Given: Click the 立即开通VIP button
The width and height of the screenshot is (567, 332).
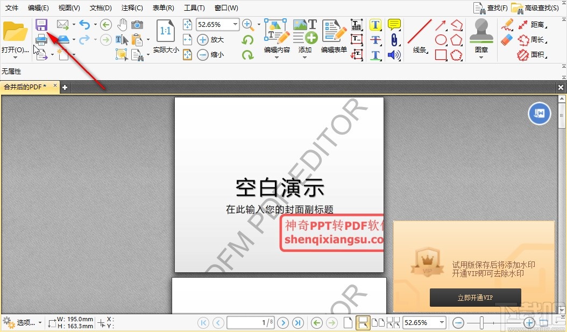Looking at the screenshot, I should 475,297.
